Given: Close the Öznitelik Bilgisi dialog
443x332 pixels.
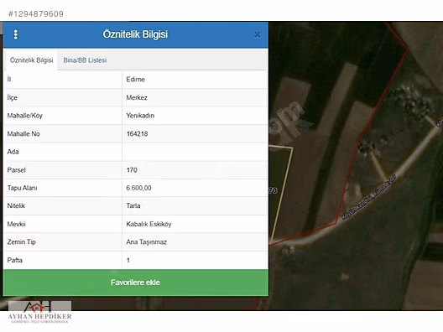Looking at the screenshot, I should [257, 34].
